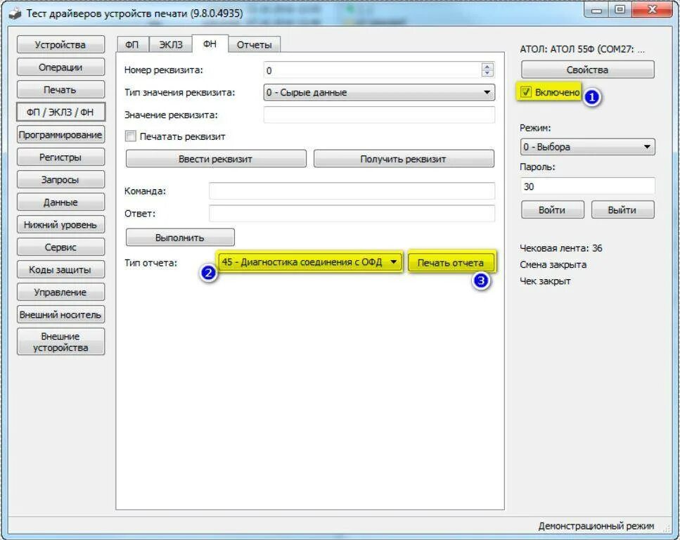This screenshot has height=540, width=680.
Task: Click the Войти button
Action: coord(552,210)
